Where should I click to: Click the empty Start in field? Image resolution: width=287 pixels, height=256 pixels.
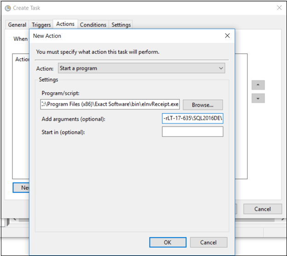point(193,131)
